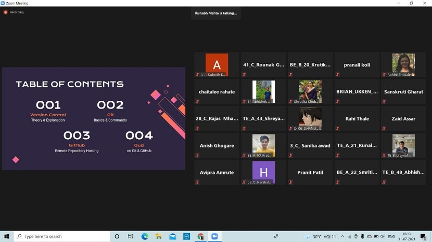432x242 pixels.
Task: Select the BE_A_22_Smriti participant tile
Action: point(357,172)
